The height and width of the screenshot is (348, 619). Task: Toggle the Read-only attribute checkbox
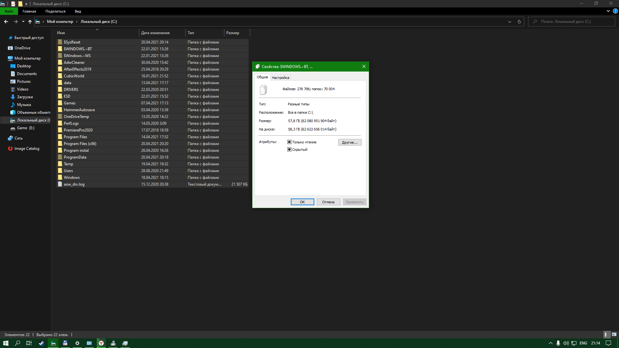289,142
